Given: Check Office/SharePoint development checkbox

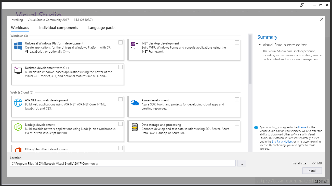Looking at the screenshot, I should pos(121,148).
